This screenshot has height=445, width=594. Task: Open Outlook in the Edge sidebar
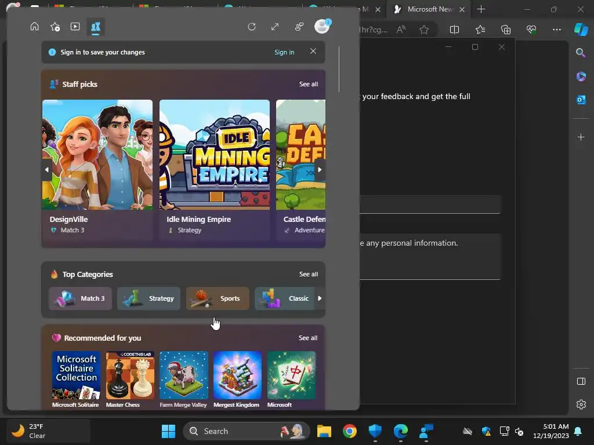click(581, 100)
